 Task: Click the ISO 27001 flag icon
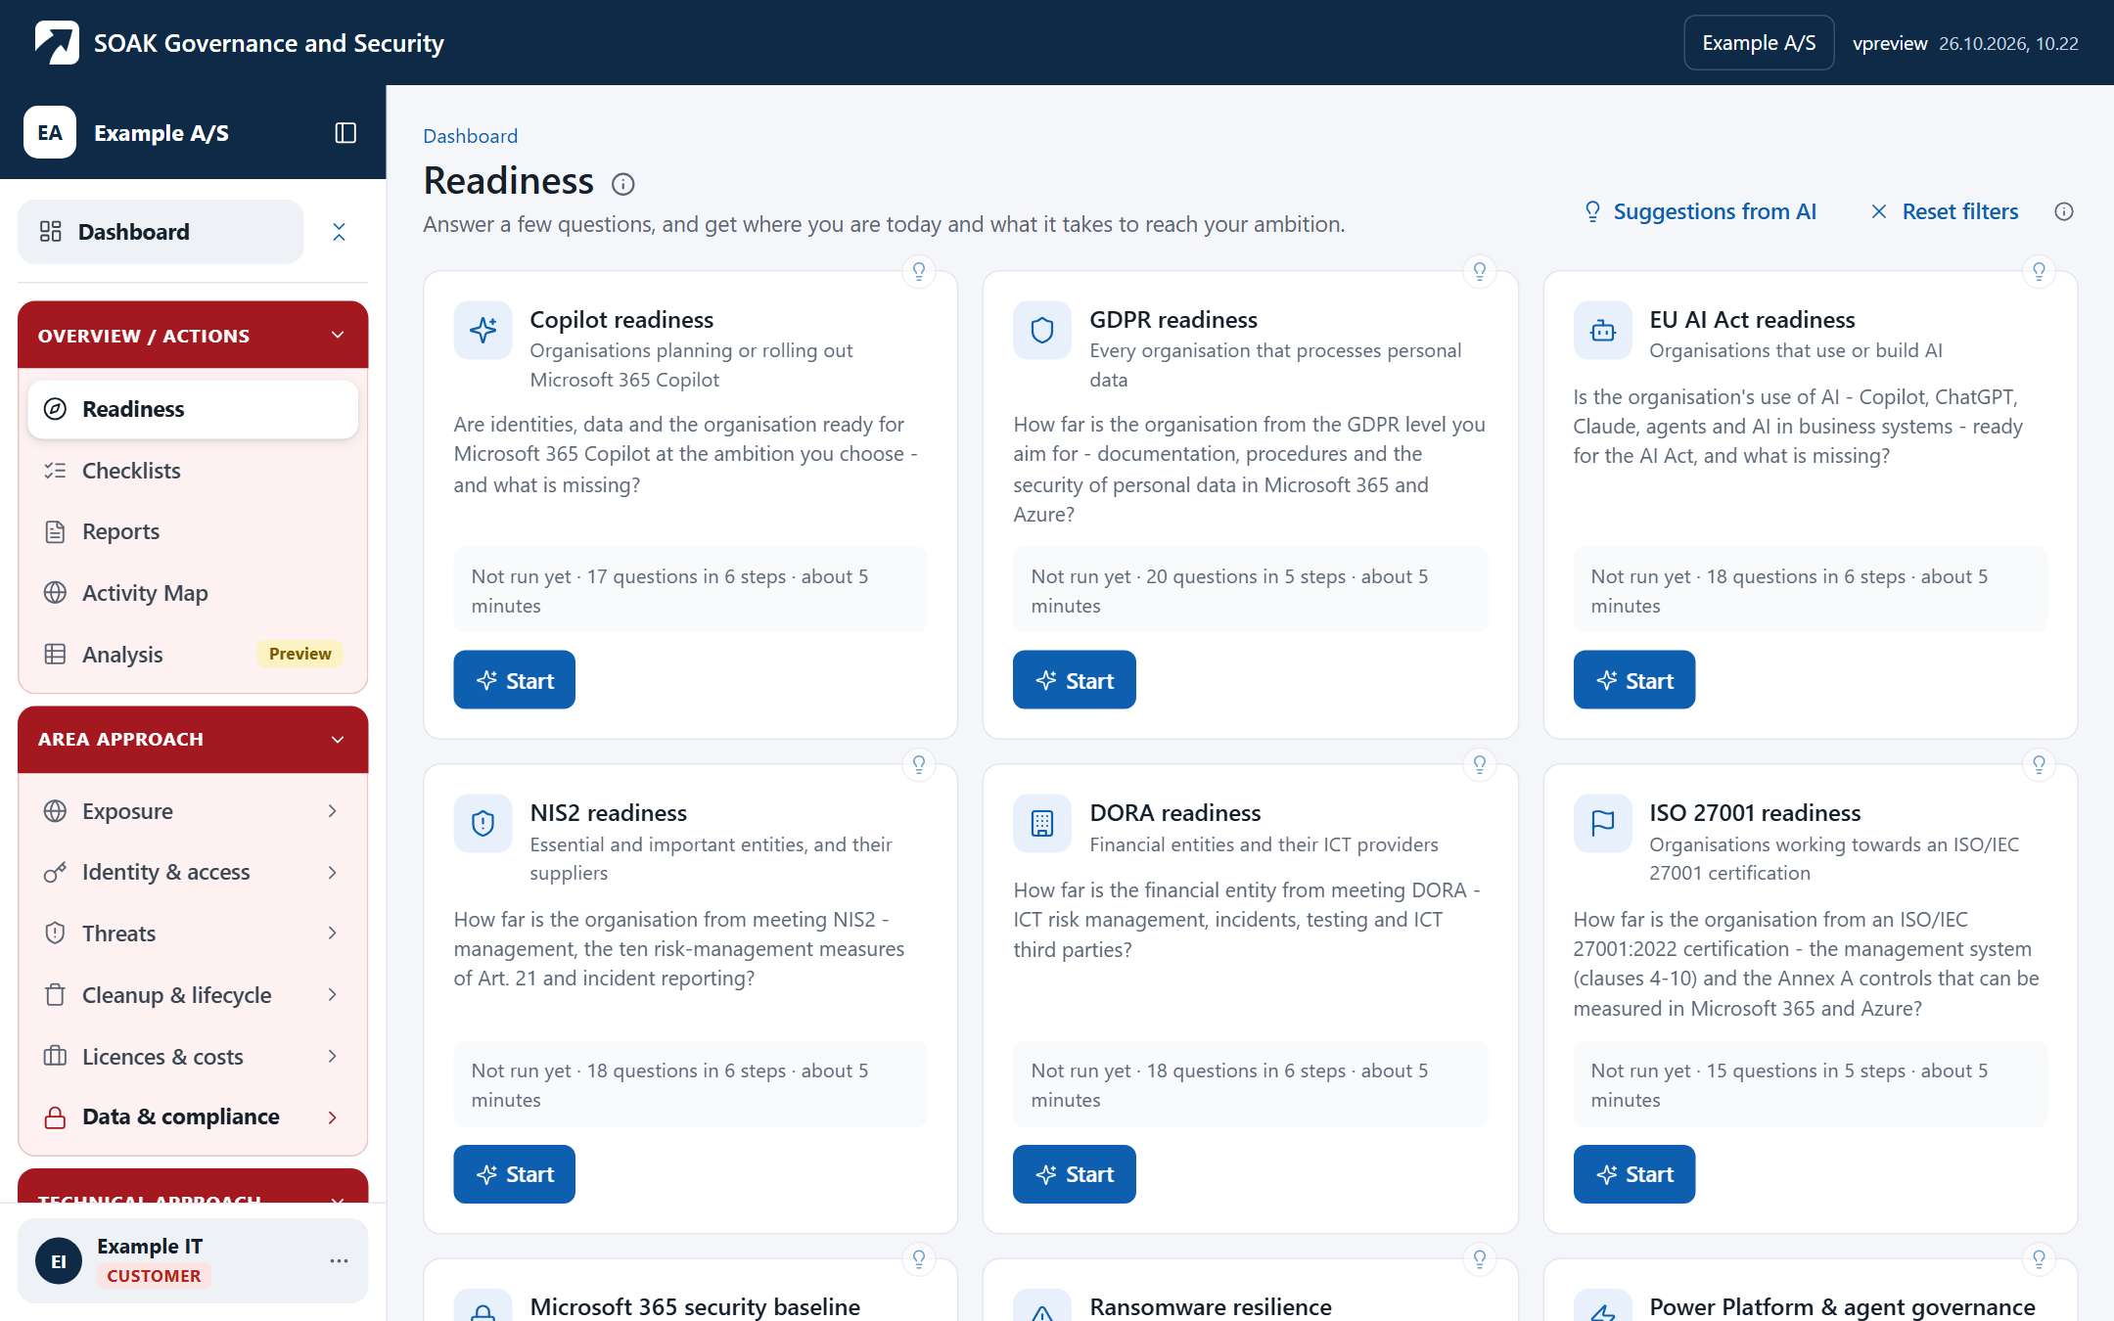(1603, 823)
